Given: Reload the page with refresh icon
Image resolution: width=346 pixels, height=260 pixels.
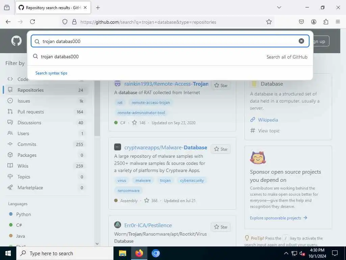Looking at the screenshot, I should tap(32, 22).
